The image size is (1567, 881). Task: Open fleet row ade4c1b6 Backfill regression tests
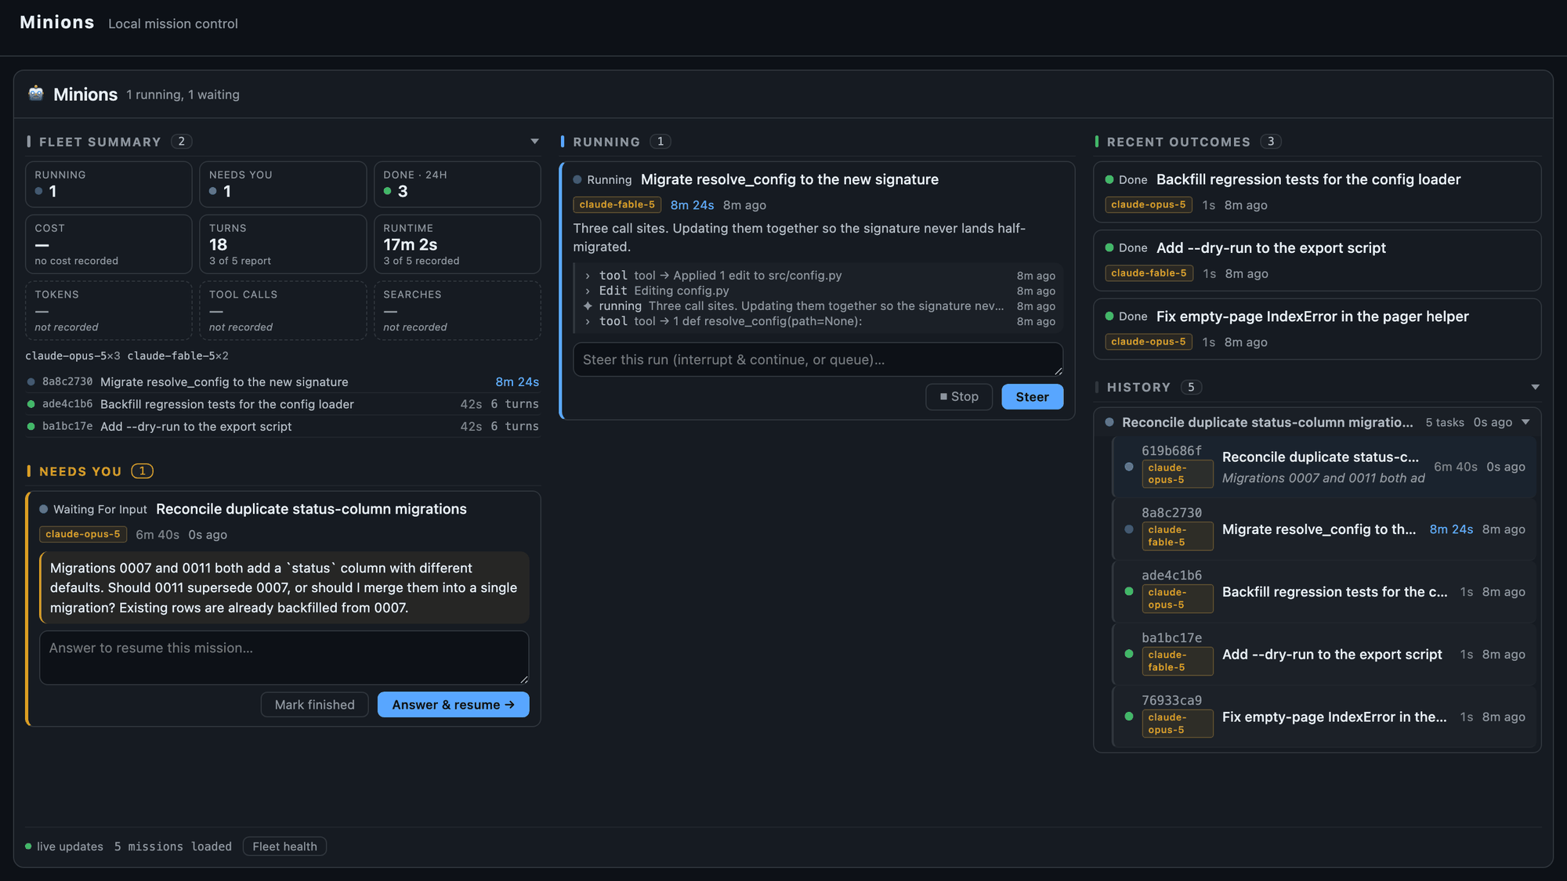point(283,404)
